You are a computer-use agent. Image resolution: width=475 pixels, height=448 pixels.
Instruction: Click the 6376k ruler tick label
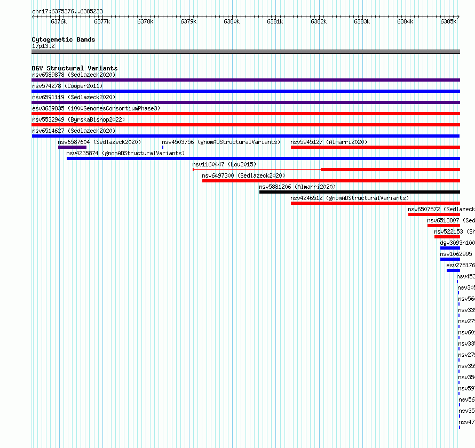(x=59, y=21)
